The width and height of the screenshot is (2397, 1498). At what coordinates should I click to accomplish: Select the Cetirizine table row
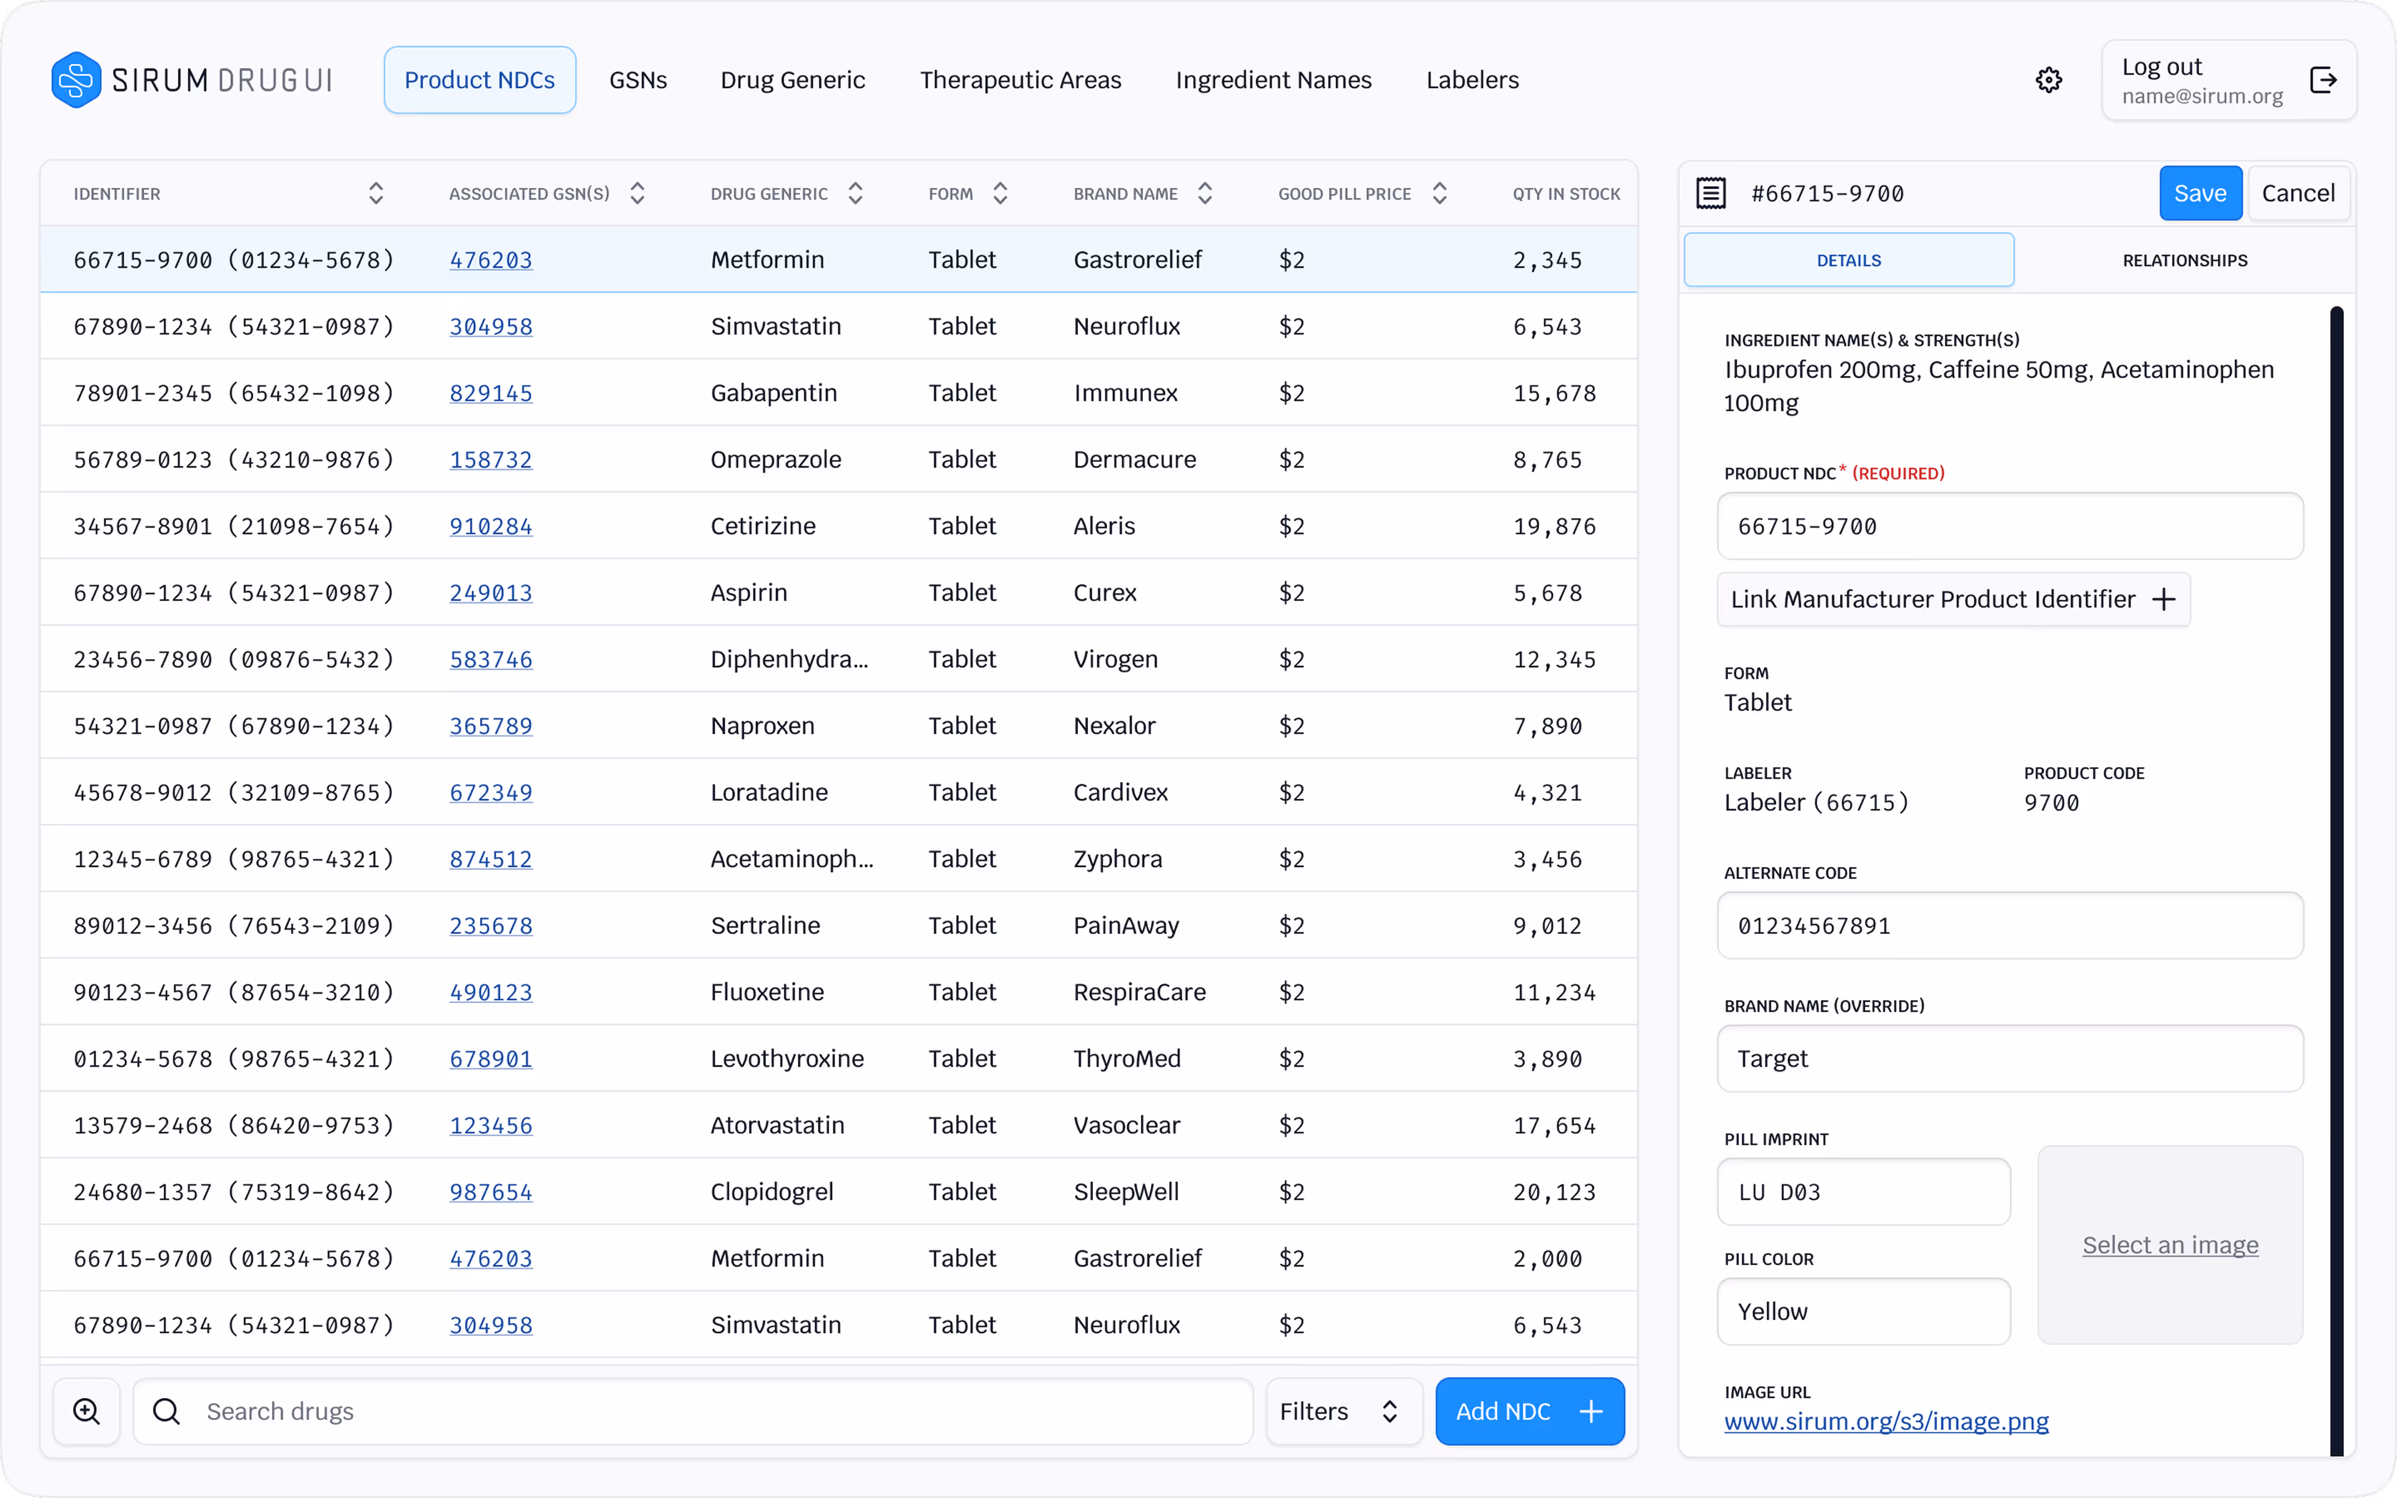(x=838, y=526)
